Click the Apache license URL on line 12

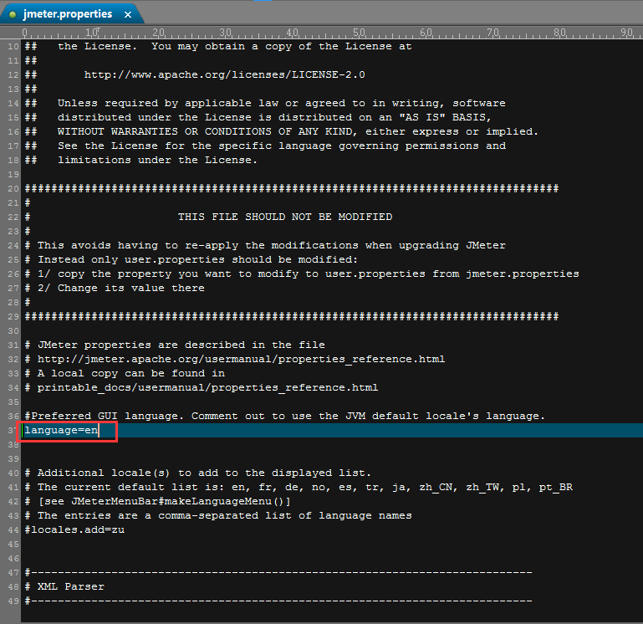pos(224,74)
